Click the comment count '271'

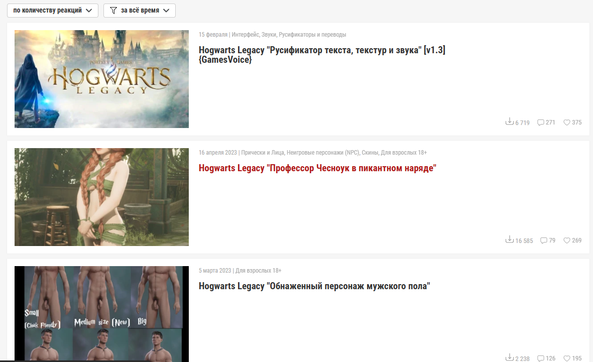pyautogui.click(x=550, y=123)
